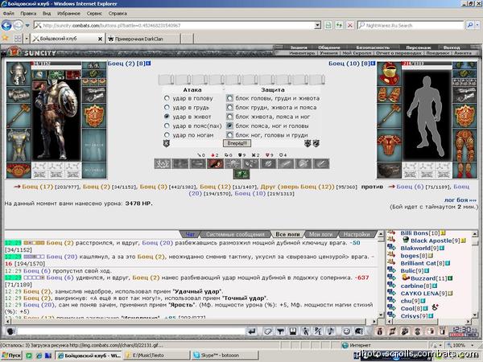
Task: Activate the green technique icon below the row
Action: [242, 175]
